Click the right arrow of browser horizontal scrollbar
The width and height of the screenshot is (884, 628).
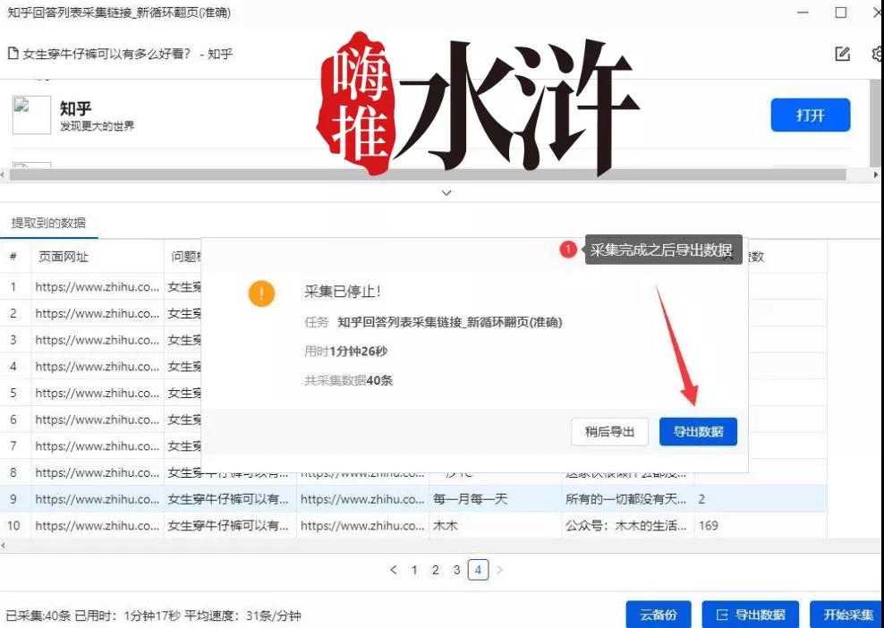pos(876,174)
